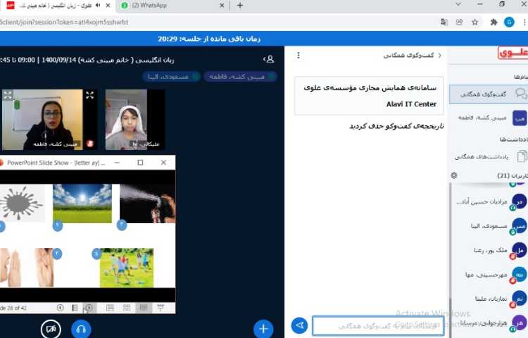Viewport: 528px width, 338px height.
Task: Select user مهرحسینی، مها
Action: pyautogui.click(x=489, y=275)
